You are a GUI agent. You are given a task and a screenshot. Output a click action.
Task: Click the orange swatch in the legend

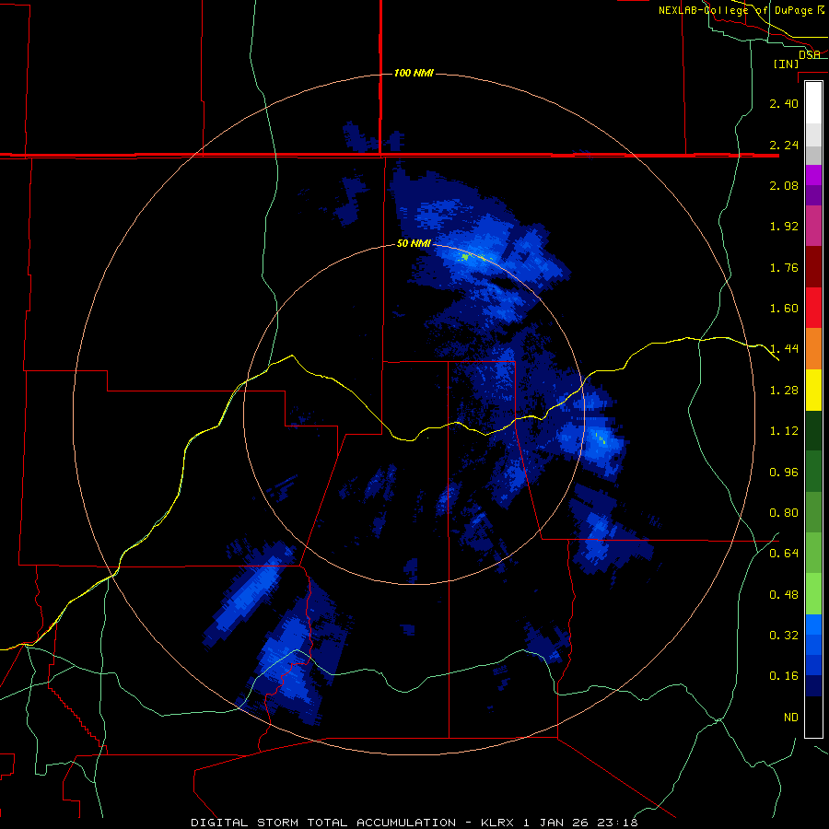pos(813,348)
